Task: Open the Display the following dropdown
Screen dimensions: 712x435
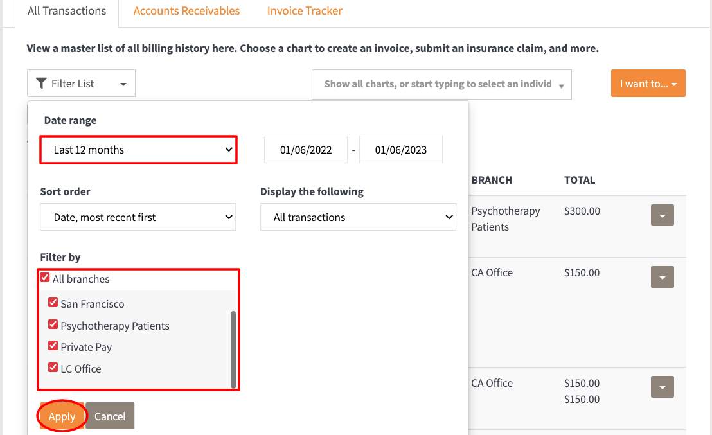Action: 359,217
